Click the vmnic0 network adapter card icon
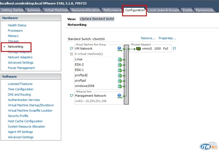This screenshot has height=152, width=219. pyautogui.click(x=138, y=49)
